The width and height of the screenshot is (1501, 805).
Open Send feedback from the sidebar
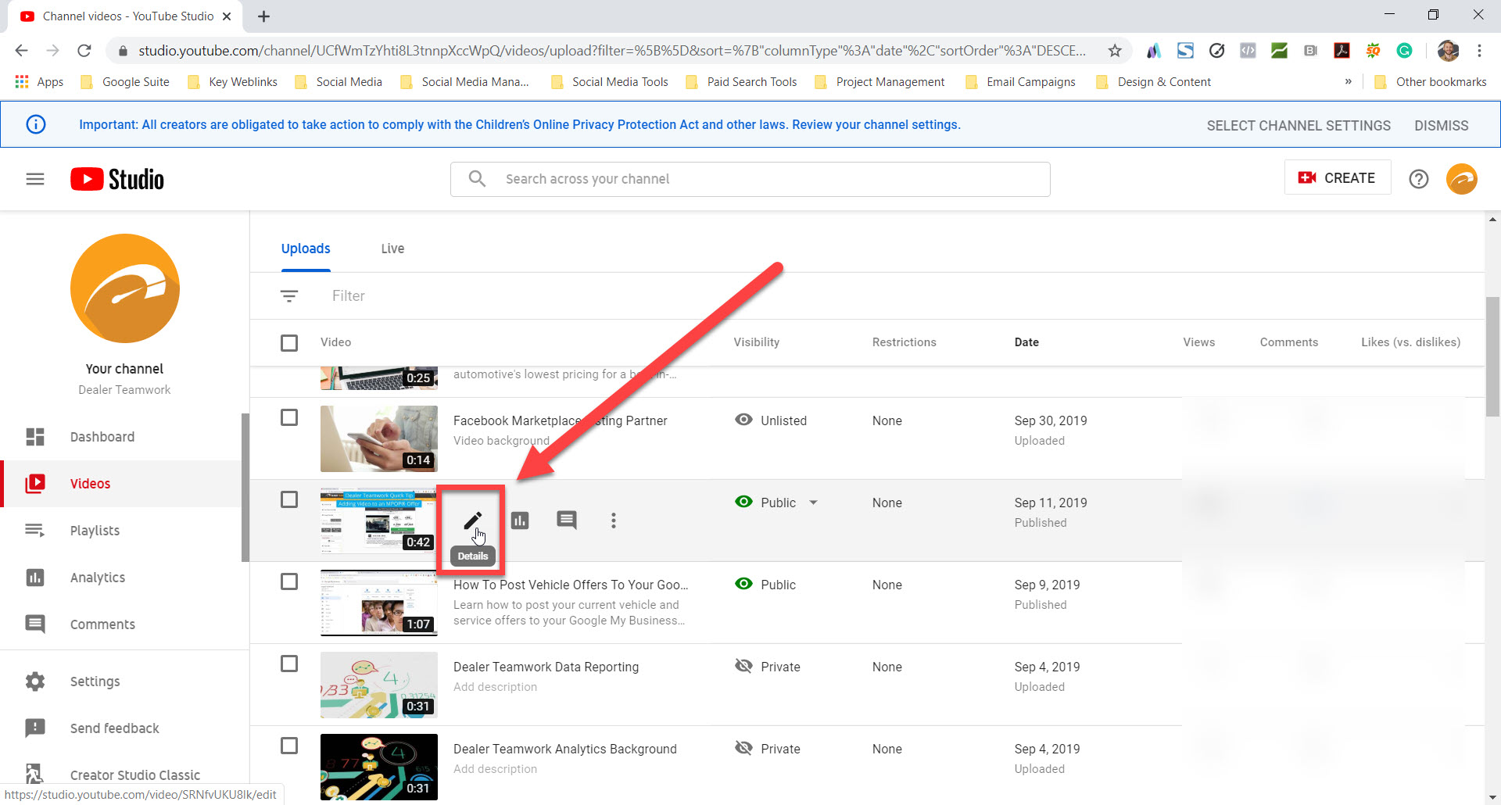[x=113, y=728]
